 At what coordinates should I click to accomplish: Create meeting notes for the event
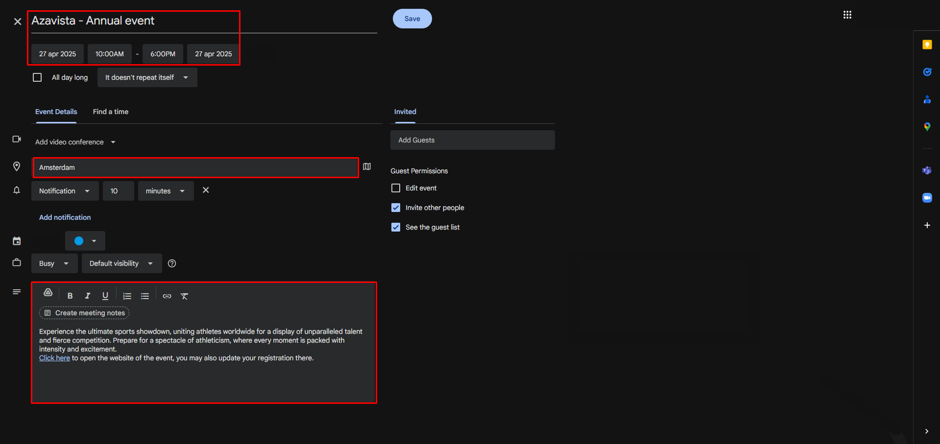(x=84, y=313)
